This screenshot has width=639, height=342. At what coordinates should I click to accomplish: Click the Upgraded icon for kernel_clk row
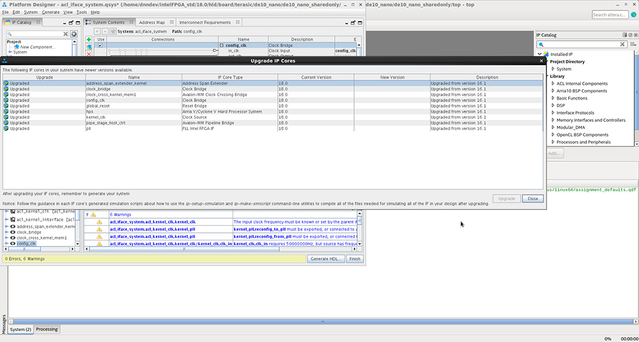click(x=6, y=117)
